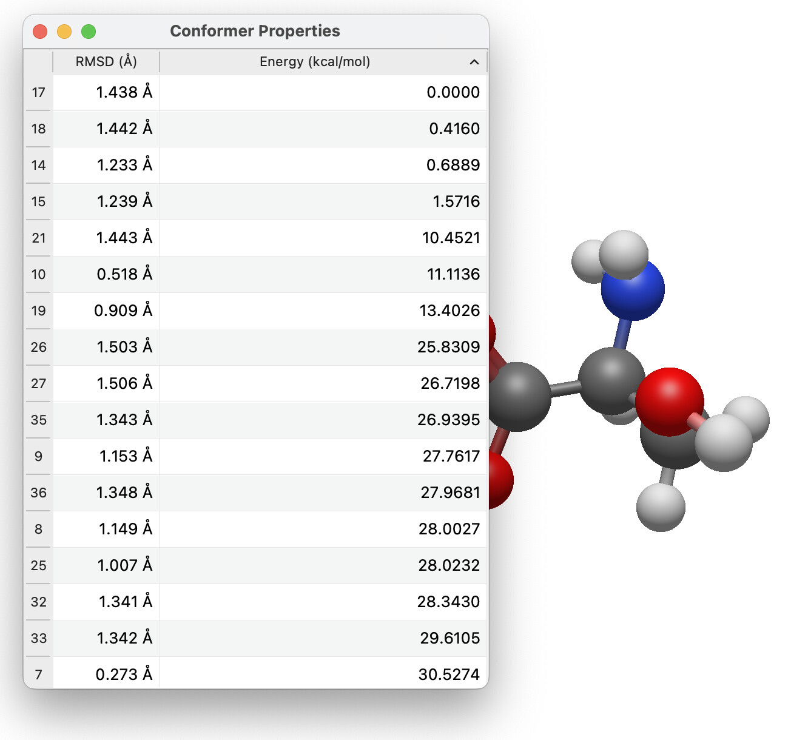Click row header 21
The height and width of the screenshot is (740, 808).
point(38,238)
